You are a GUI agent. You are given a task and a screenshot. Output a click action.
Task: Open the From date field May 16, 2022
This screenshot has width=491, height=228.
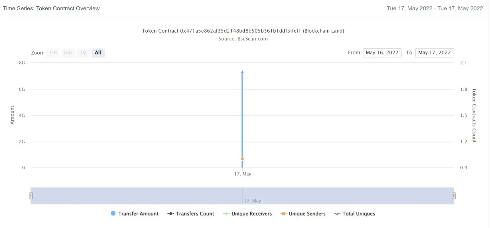[x=382, y=53]
